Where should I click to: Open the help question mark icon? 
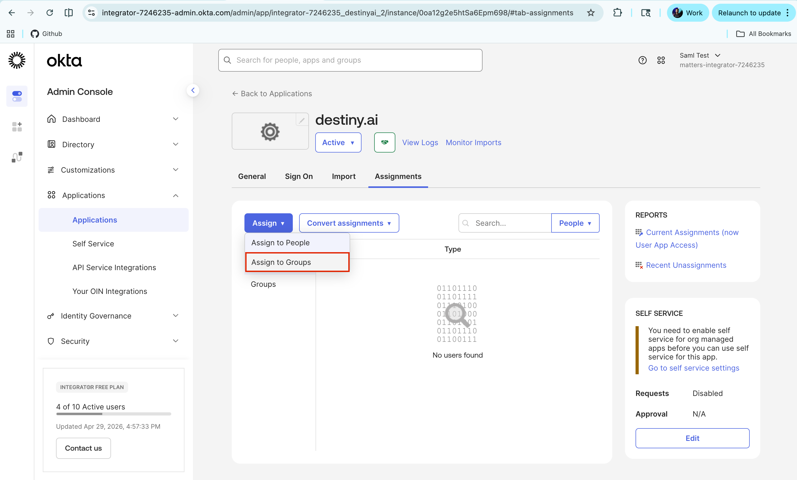coord(642,60)
